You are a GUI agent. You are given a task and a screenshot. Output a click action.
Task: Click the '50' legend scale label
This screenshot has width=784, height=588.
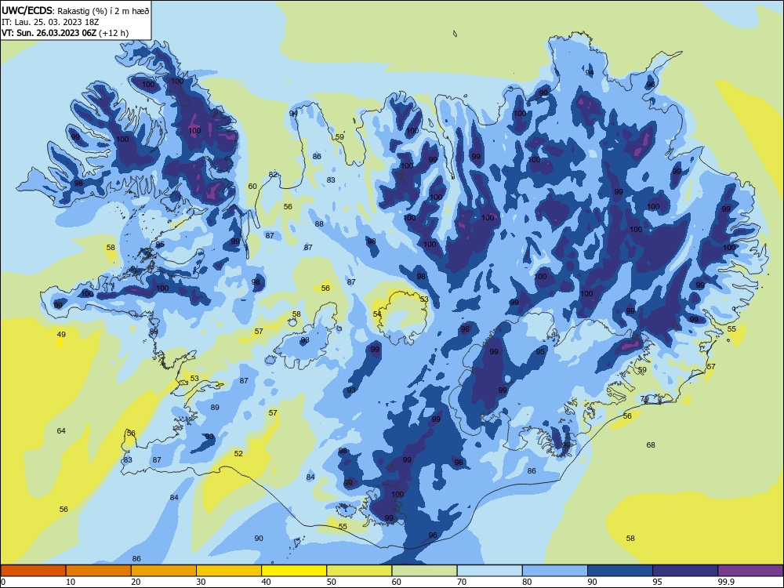331,582
